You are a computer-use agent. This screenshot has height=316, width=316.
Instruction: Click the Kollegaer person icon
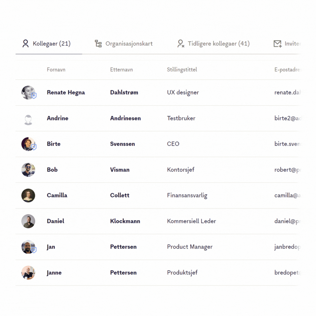coord(25,43)
